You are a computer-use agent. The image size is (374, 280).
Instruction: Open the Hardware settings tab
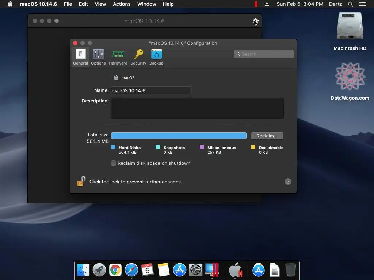pyautogui.click(x=118, y=57)
